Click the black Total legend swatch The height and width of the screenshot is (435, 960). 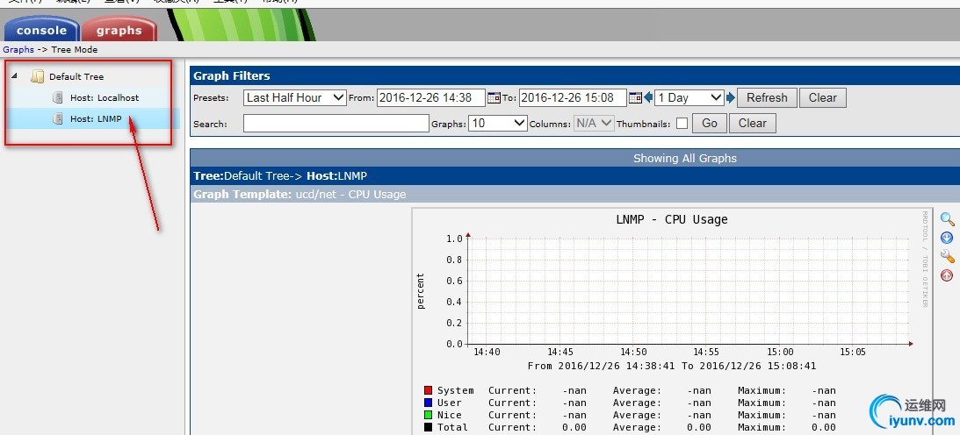click(x=428, y=427)
